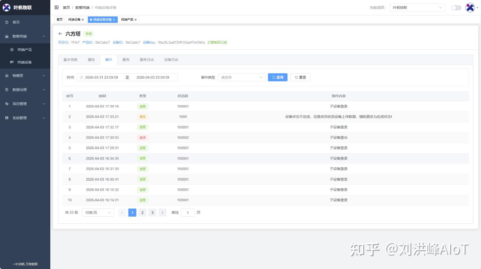
Task: Open the 10条/页 page size dropdown
Action: pyautogui.click(x=98, y=213)
